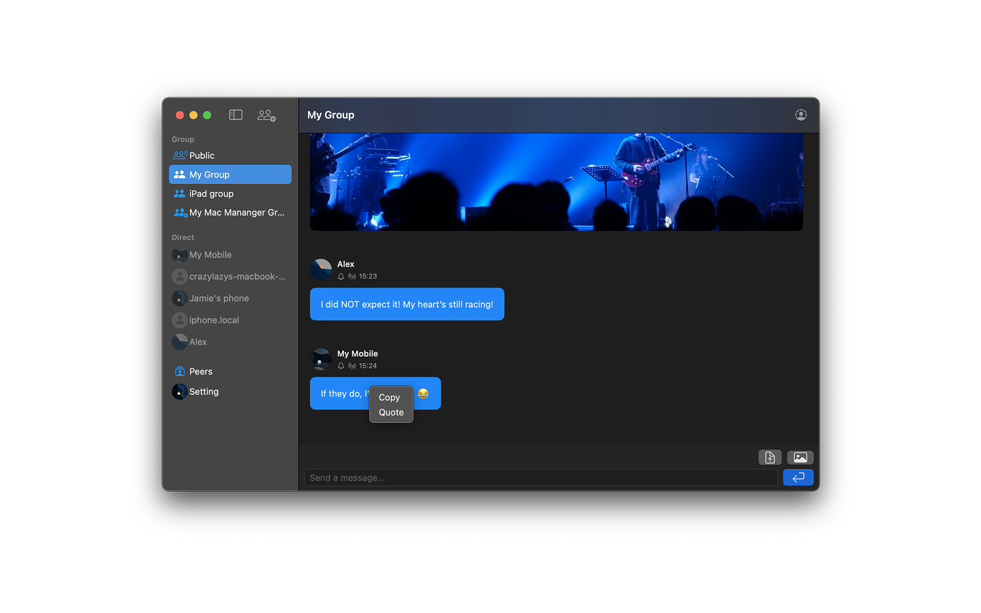Click My Mac Mananger group icon

(181, 213)
